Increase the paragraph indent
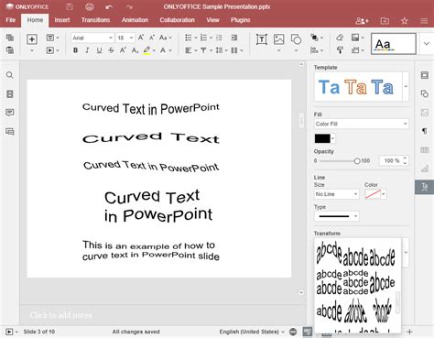 click(x=234, y=38)
